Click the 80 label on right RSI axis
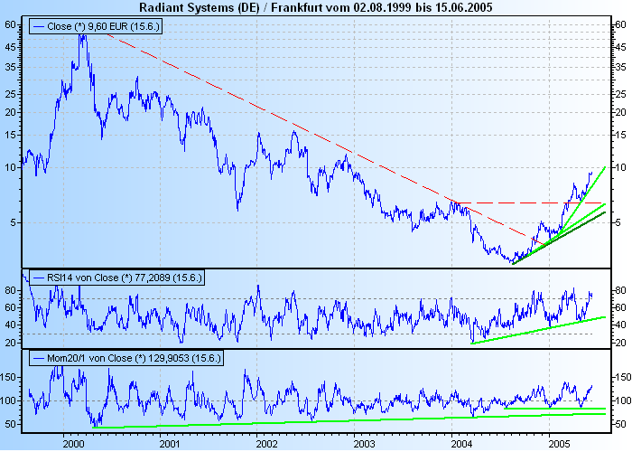 pyautogui.click(x=621, y=290)
